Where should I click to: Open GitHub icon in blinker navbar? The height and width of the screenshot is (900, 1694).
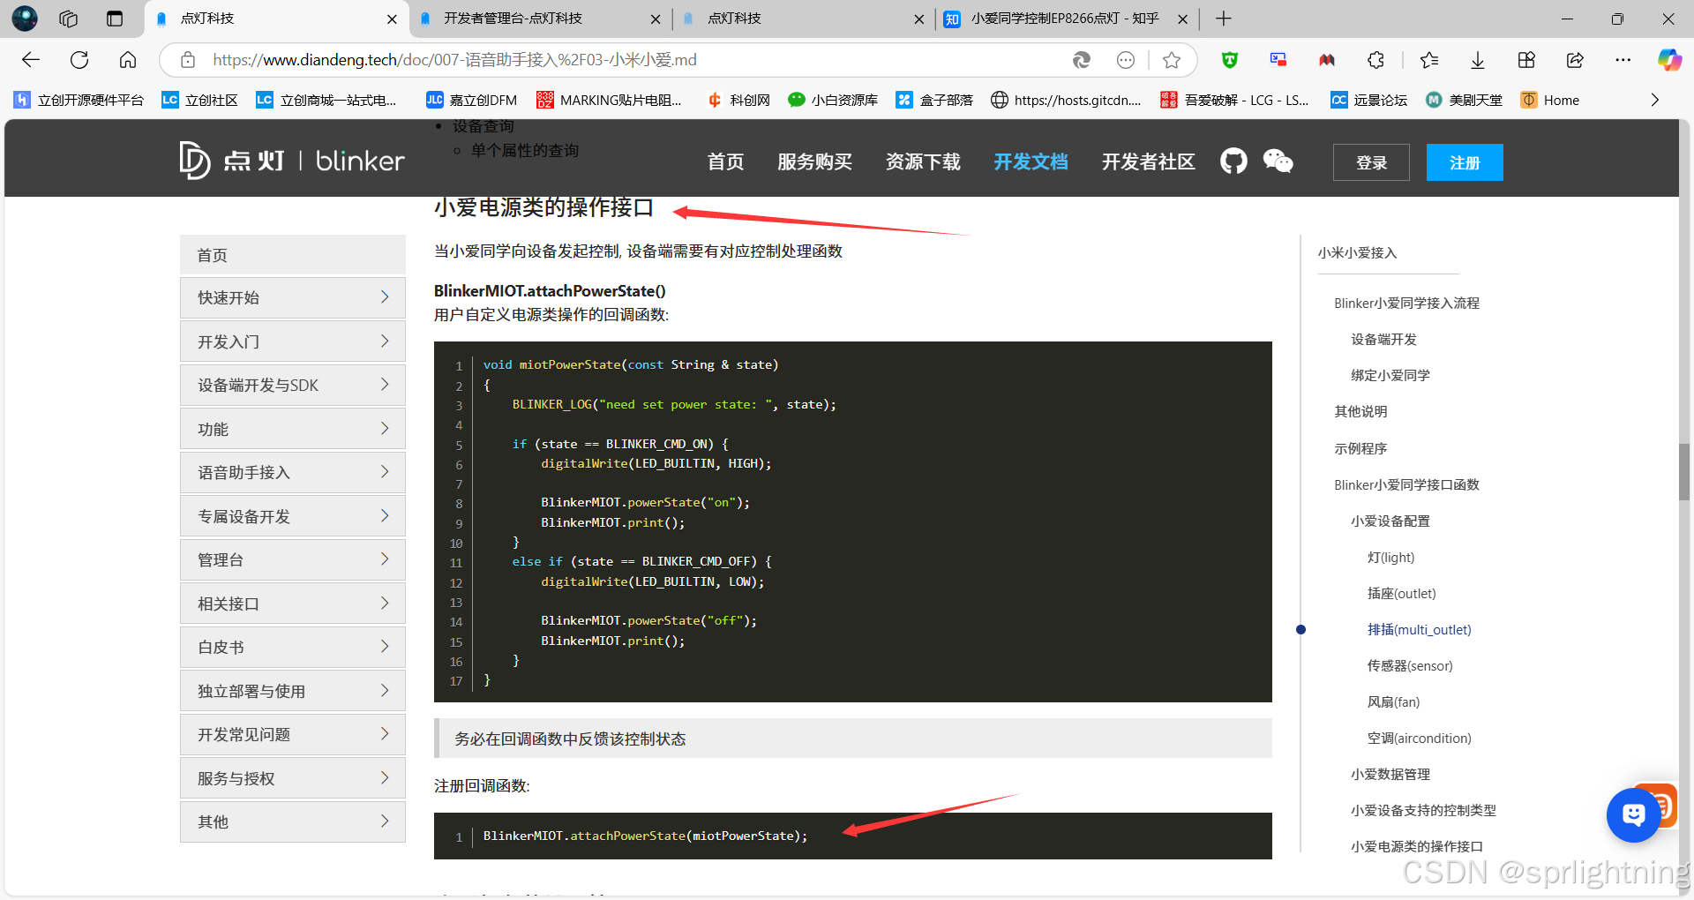(x=1233, y=161)
